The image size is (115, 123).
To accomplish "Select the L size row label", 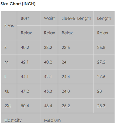I will point(6,77).
